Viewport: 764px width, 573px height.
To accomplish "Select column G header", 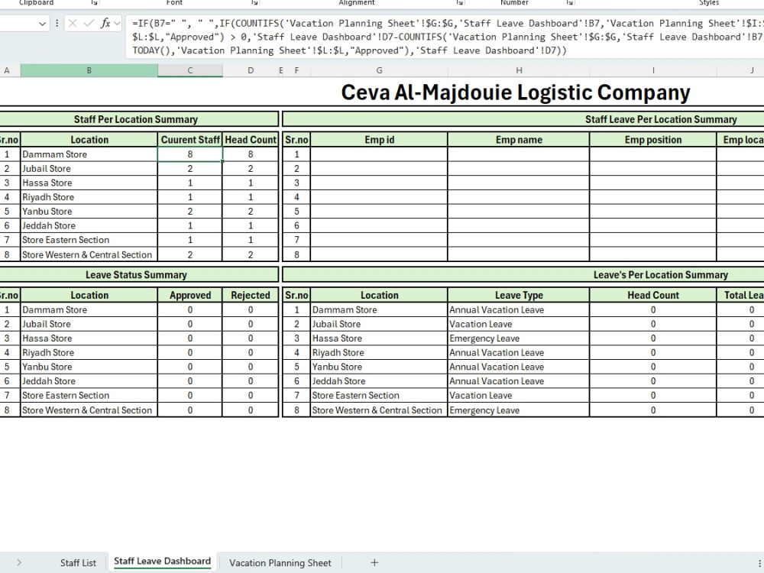I will pos(379,70).
